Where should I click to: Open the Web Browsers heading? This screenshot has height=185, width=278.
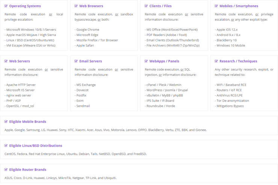(91, 6)
